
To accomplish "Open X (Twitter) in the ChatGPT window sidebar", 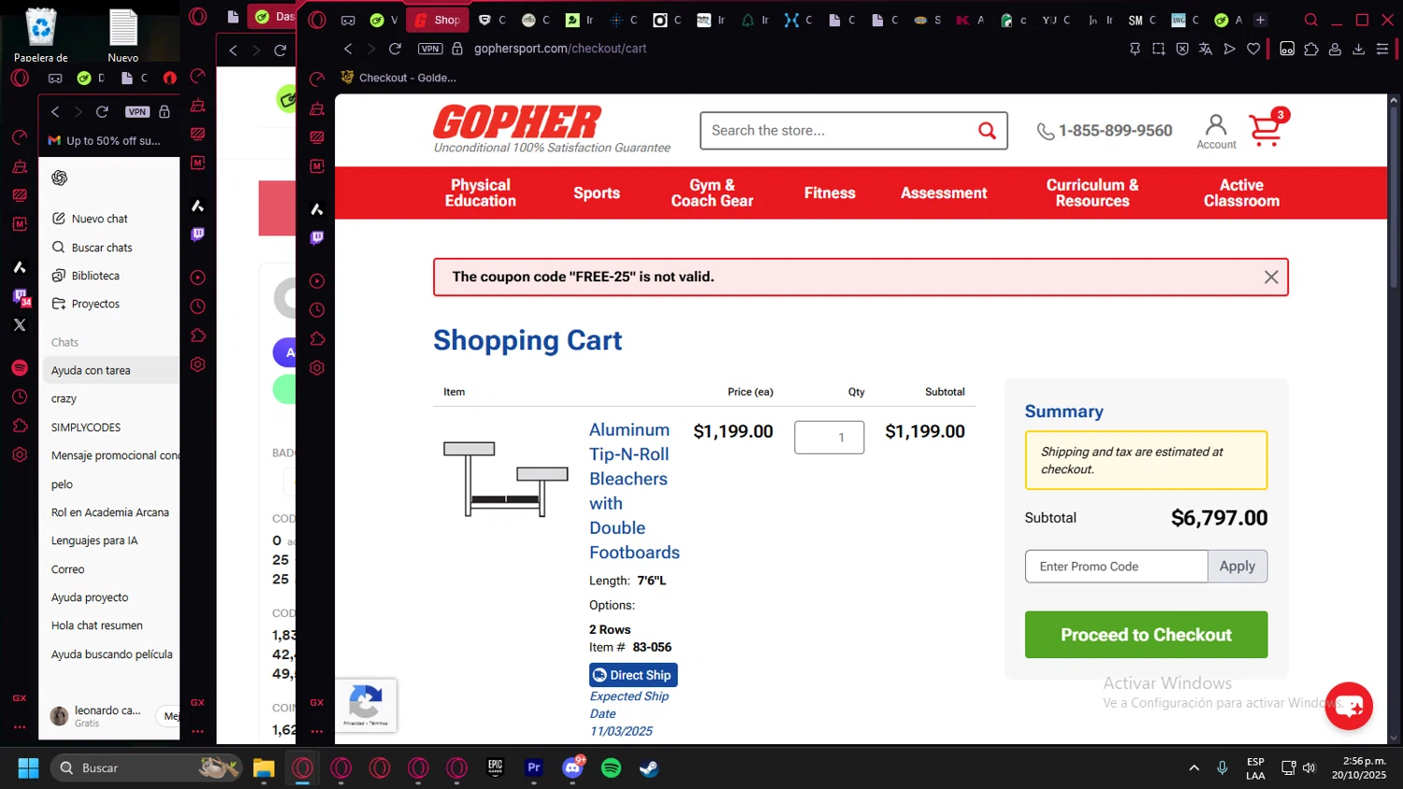I will tap(20, 325).
